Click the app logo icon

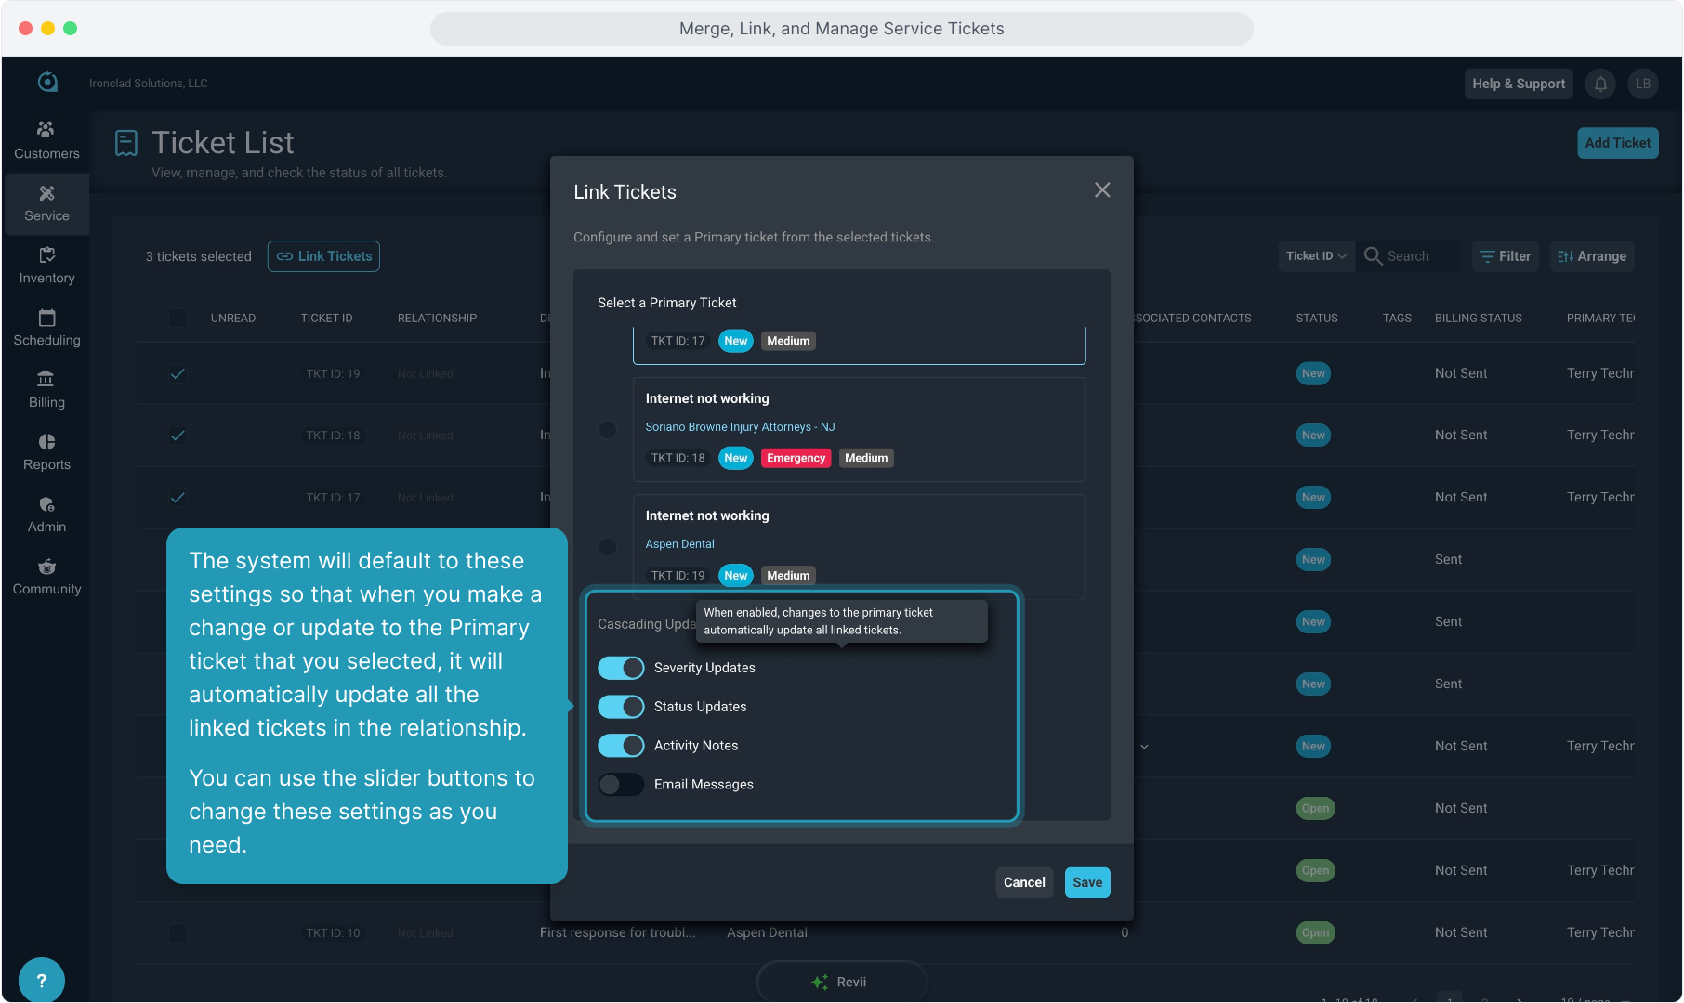click(x=47, y=83)
